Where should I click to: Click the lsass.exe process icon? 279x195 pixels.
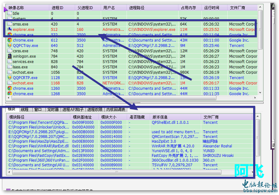coord(10,67)
